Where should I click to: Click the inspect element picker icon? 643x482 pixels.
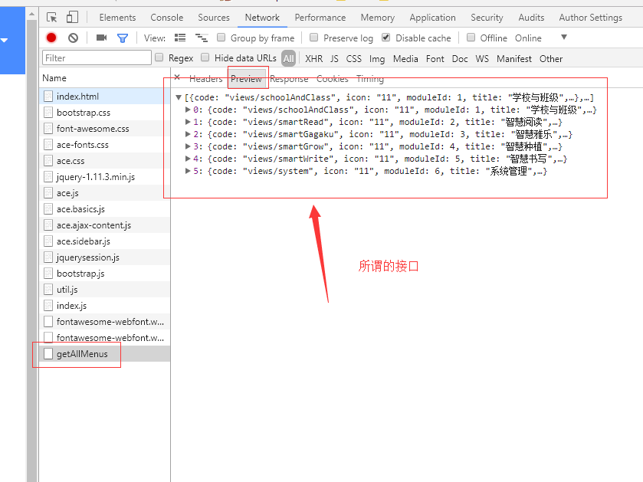[x=51, y=17]
